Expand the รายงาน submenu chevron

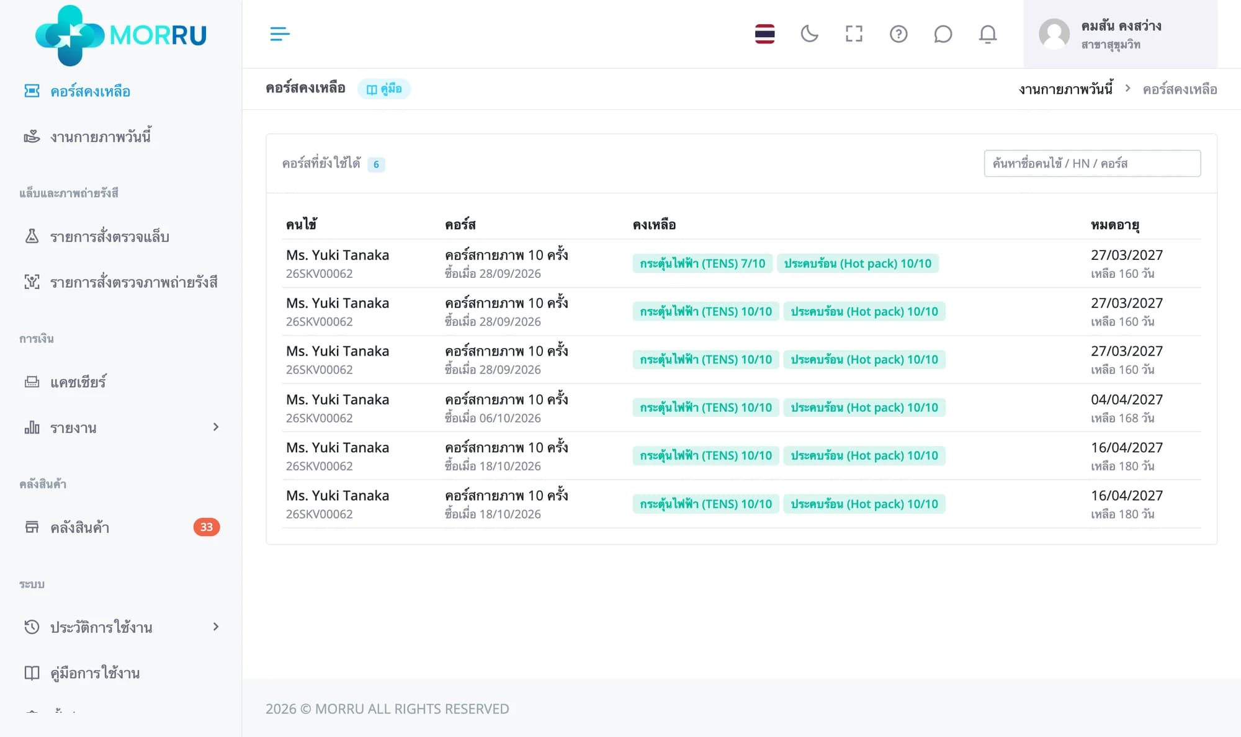click(x=215, y=427)
